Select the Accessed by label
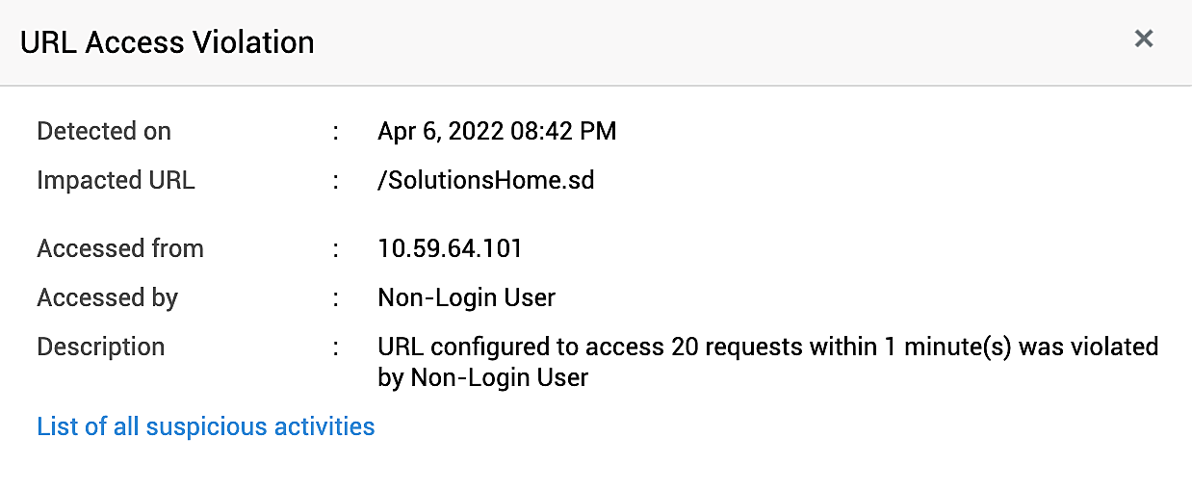The width and height of the screenshot is (1192, 489). [107, 297]
